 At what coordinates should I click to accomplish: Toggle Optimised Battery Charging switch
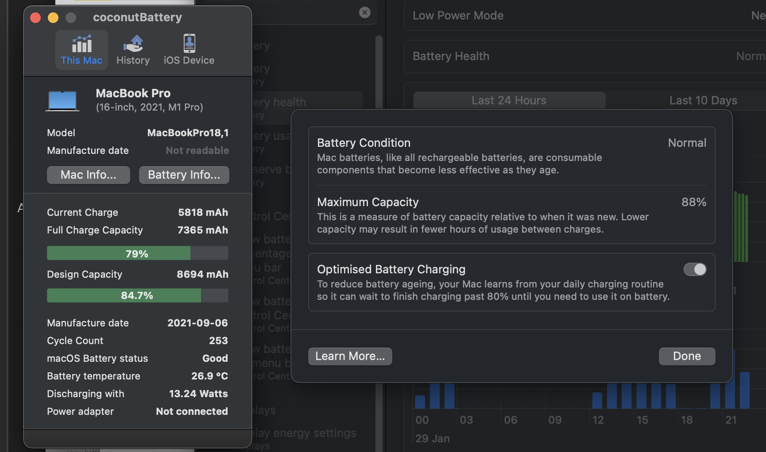695,269
